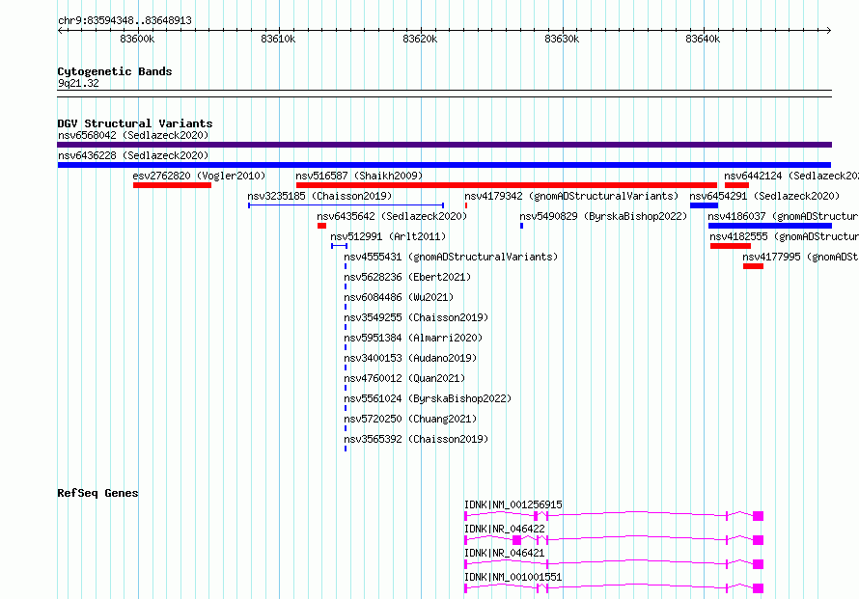Click the 83610k ruler label
The width and height of the screenshot is (859, 599).
[278, 39]
